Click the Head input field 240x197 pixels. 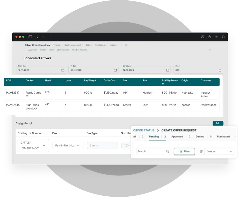pos(198,70)
